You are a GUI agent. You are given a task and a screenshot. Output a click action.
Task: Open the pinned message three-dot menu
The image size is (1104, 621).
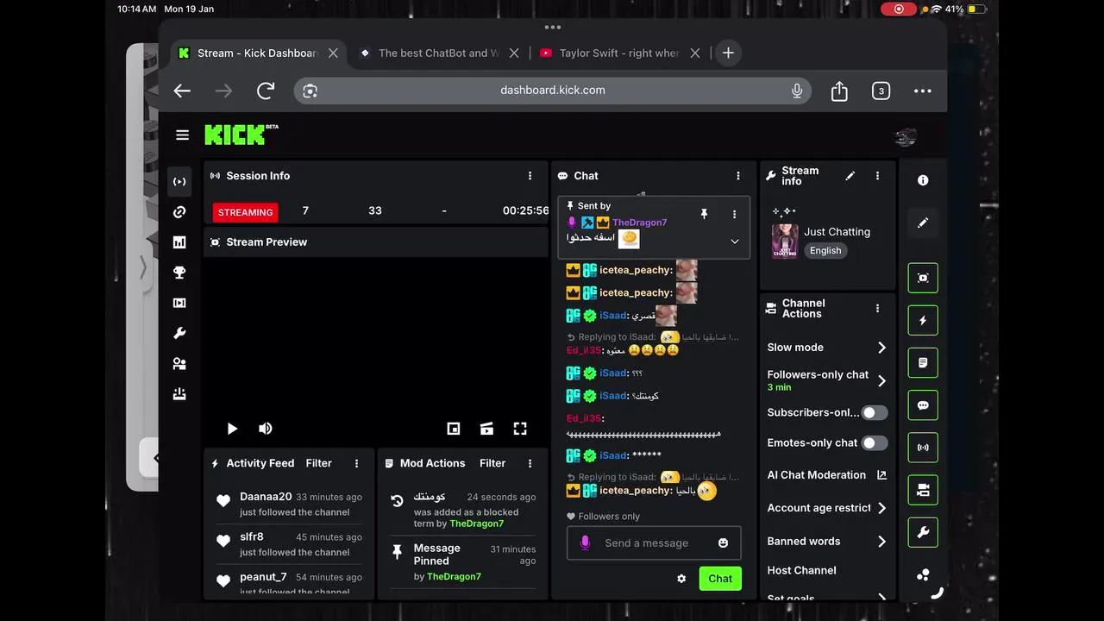734,214
